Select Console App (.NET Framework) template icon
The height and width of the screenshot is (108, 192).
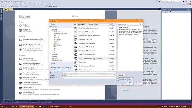76,43
